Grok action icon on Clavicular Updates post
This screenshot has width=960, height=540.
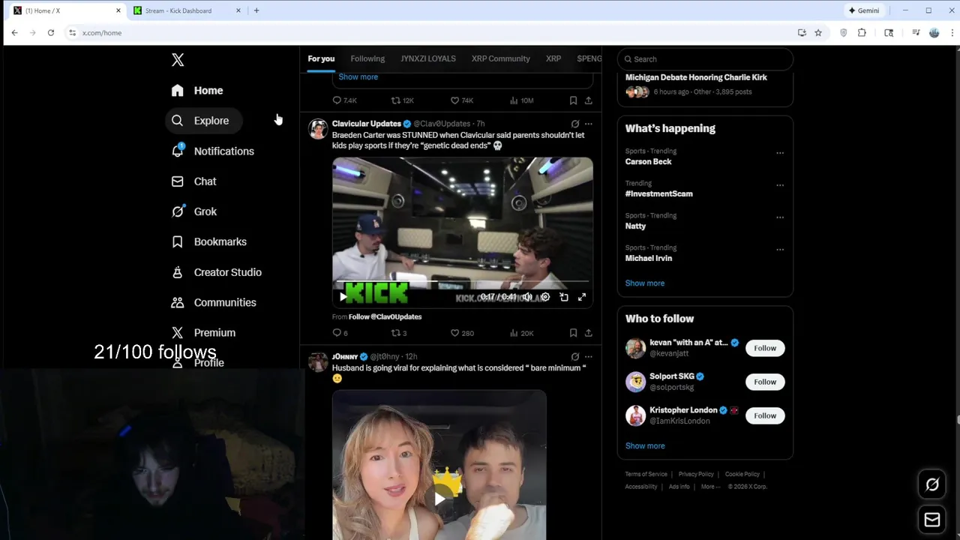(x=574, y=124)
